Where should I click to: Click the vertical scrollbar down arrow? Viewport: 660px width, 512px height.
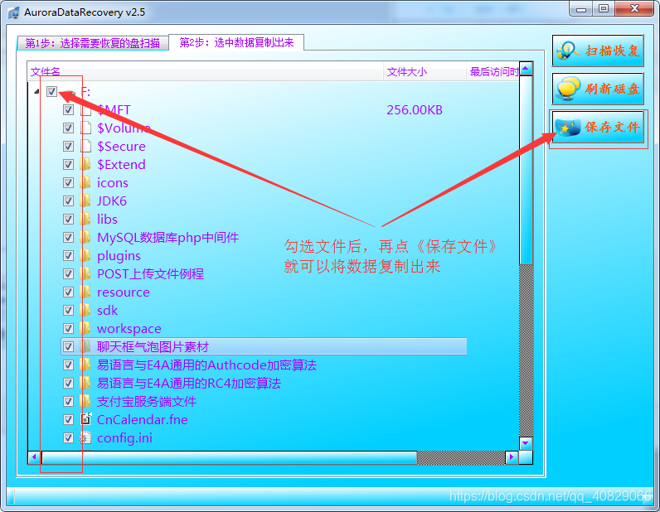[527, 443]
